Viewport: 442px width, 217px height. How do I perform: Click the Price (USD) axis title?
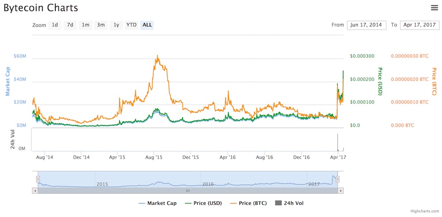click(x=380, y=81)
